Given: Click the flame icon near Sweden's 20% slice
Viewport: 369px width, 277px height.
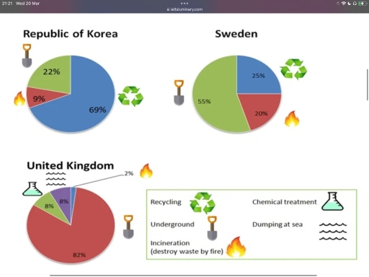Looking at the screenshot, I should (292, 118).
